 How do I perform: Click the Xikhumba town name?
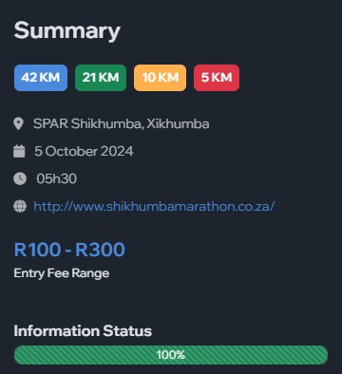pos(178,123)
